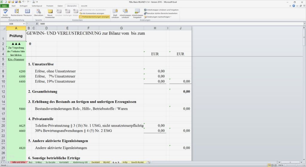Open the Hilfe und Infos sheet tab

[x=19, y=162]
